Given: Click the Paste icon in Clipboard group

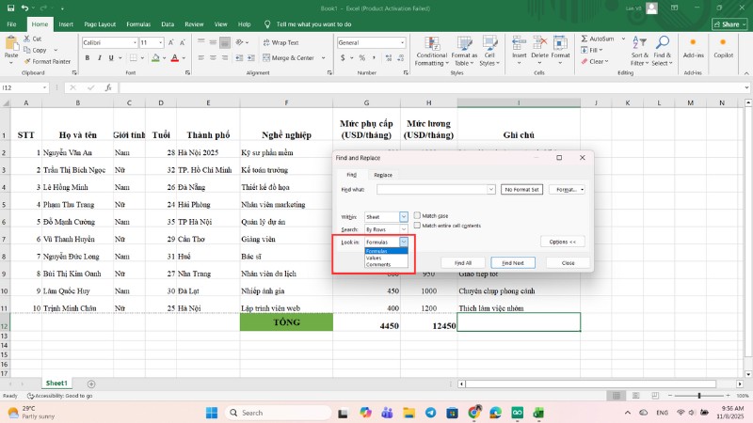Looking at the screenshot, I should pyautogui.click(x=11, y=44).
